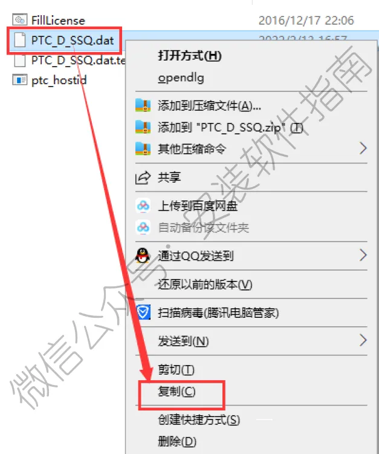Select the PTC_D_SSQ.dat file icon

click(20, 40)
